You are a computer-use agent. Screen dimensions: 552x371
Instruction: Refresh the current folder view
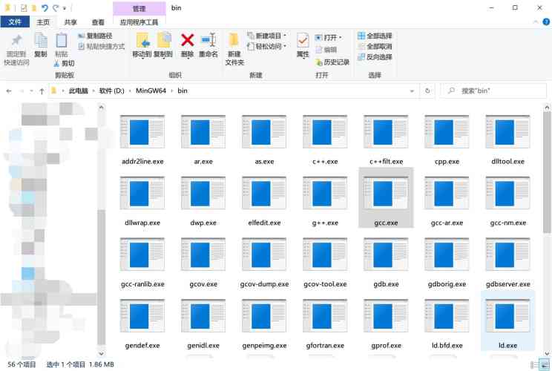(427, 91)
